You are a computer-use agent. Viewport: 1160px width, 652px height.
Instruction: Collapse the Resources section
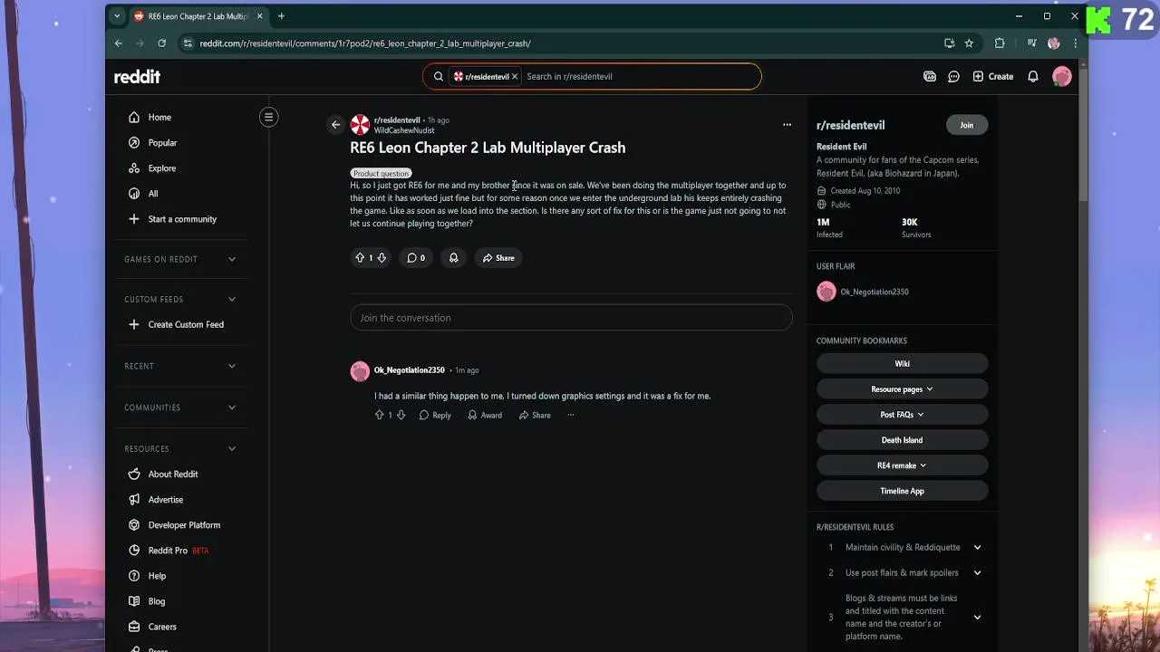(181, 448)
